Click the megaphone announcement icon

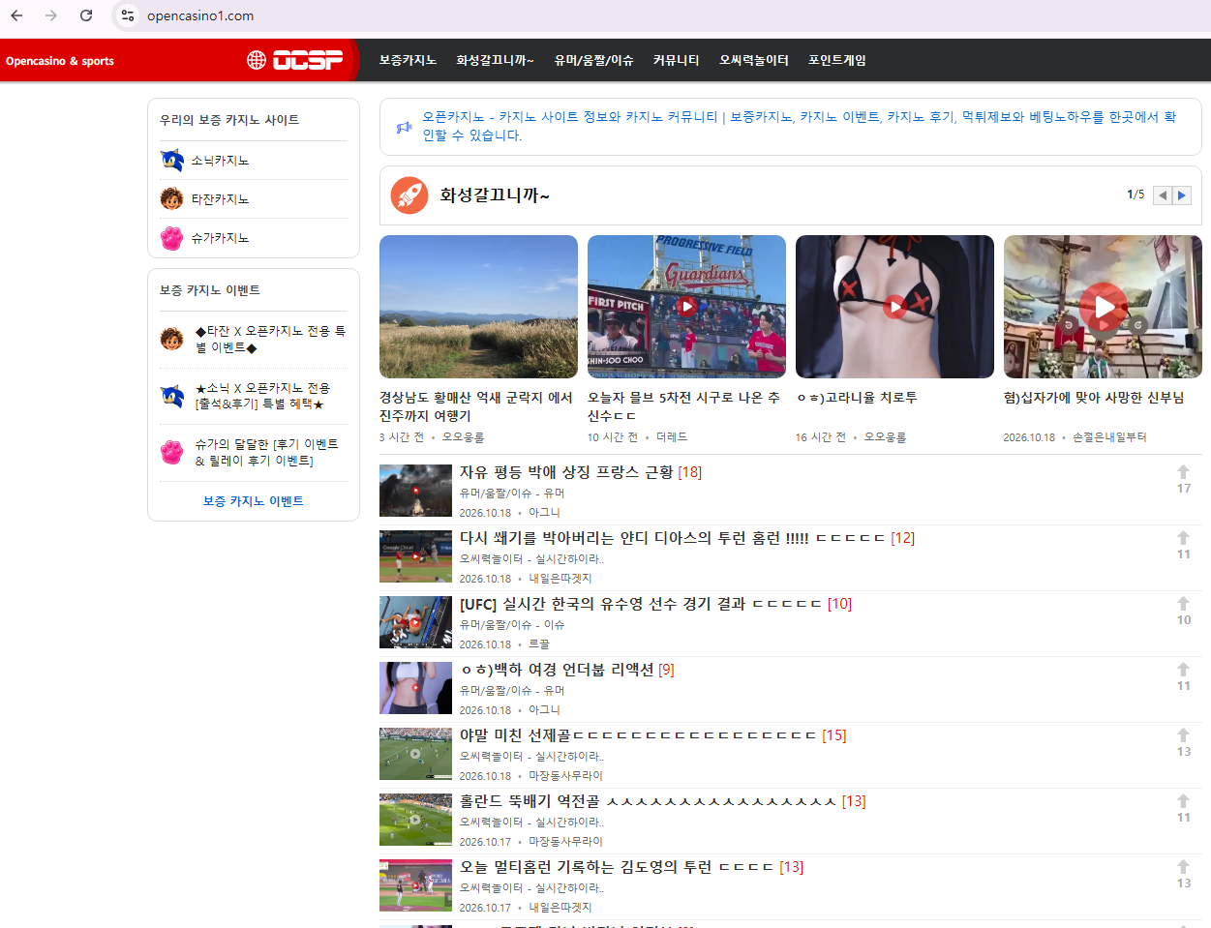(x=405, y=127)
